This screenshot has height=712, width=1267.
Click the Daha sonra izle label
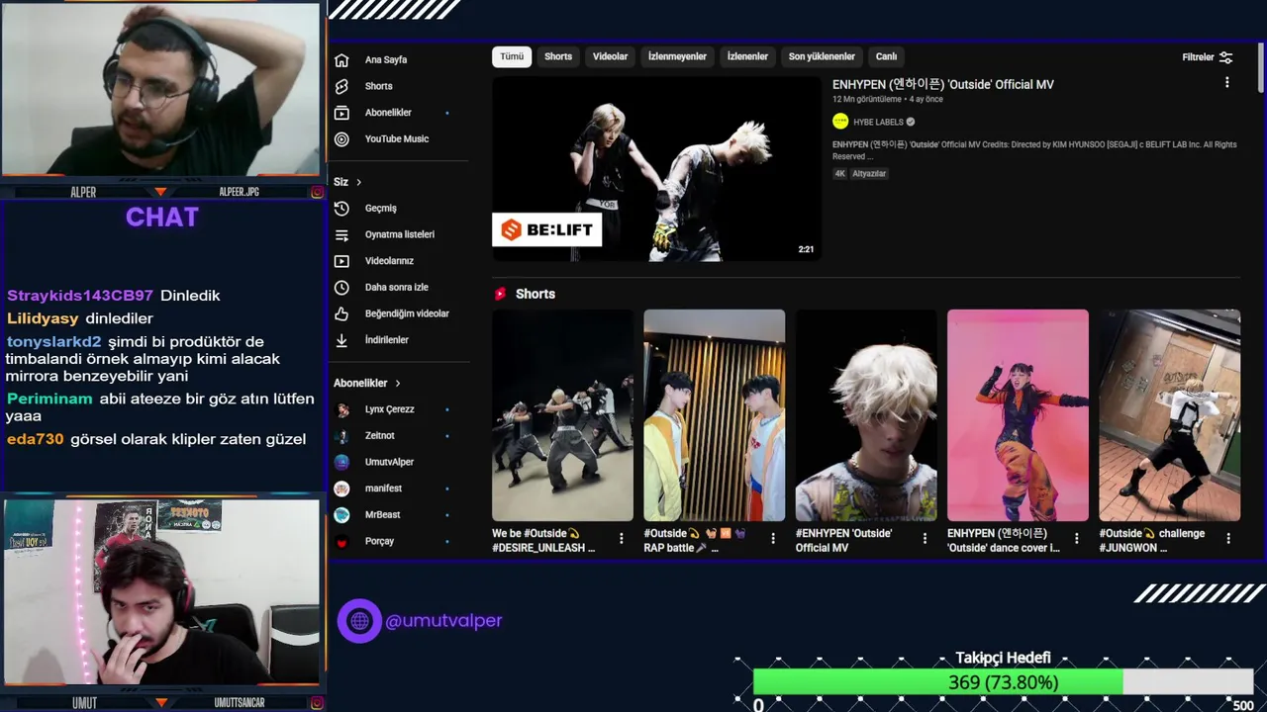[x=397, y=288]
